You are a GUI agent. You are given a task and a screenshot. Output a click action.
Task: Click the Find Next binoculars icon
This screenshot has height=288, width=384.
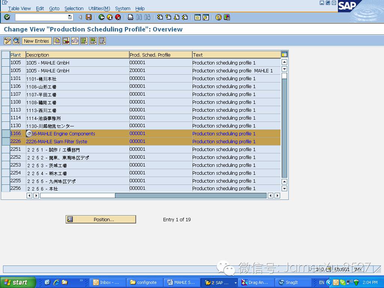point(147,17)
